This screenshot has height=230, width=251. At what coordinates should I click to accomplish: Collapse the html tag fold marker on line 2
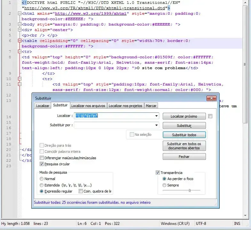point(20,14)
